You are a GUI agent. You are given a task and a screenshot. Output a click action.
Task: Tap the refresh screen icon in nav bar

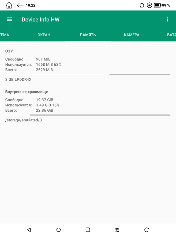147,230
